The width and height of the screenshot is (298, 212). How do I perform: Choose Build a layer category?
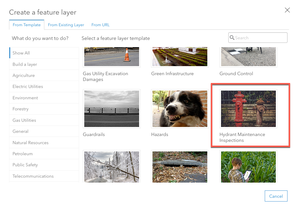click(25, 64)
